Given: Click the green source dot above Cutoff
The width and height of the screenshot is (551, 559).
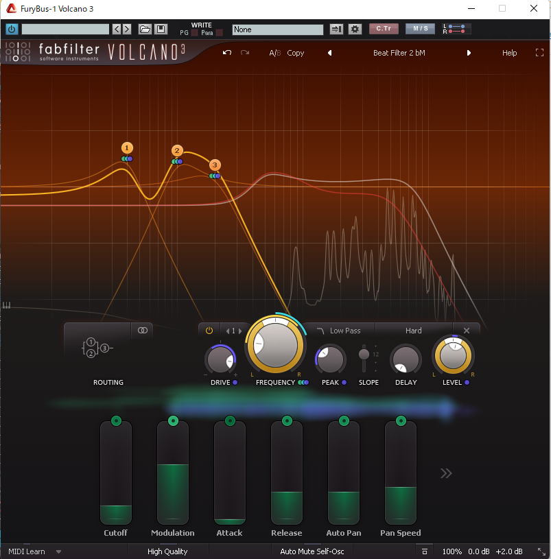Looking at the screenshot, I should pos(116,421).
